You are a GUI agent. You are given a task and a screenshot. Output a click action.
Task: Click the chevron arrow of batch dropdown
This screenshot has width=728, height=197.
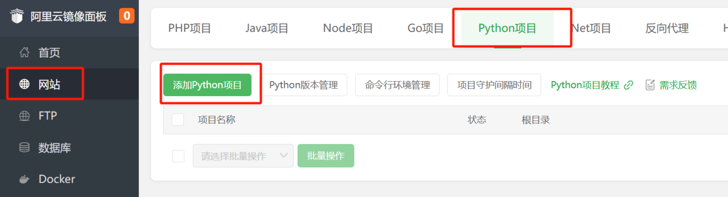click(284, 155)
